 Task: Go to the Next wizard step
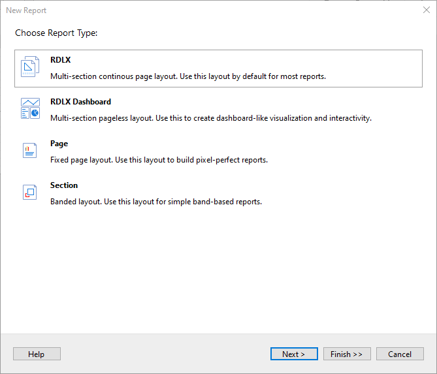[x=294, y=354]
